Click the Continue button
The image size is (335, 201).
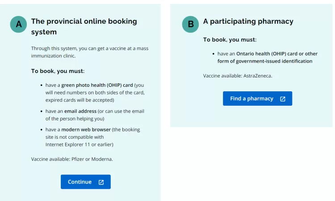tap(86, 182)
